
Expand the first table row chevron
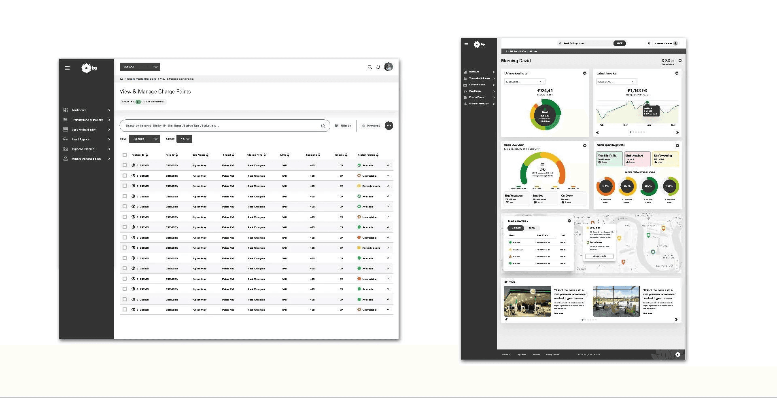pos(388,165)
